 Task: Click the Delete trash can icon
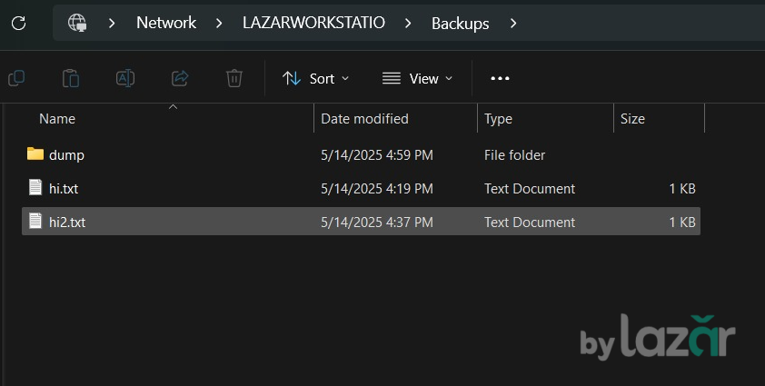[234, 78]
